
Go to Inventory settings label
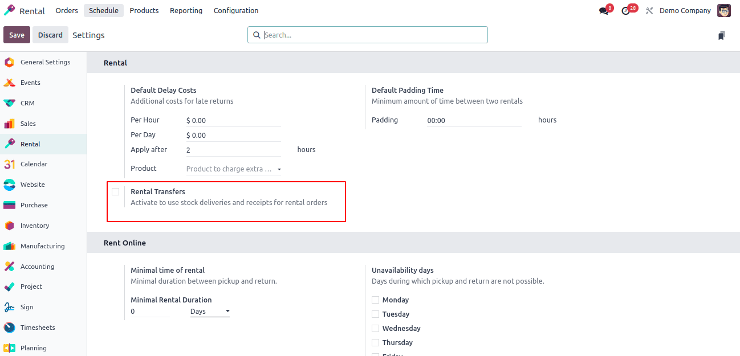click(x=35, y=226)
